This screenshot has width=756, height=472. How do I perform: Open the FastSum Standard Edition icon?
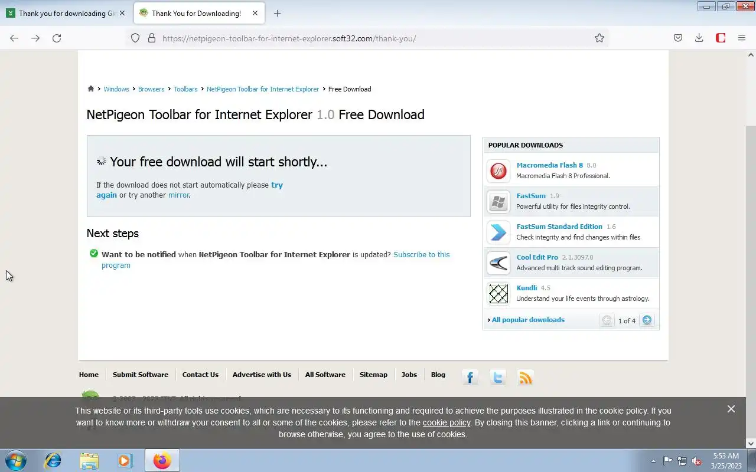point(498,232)
